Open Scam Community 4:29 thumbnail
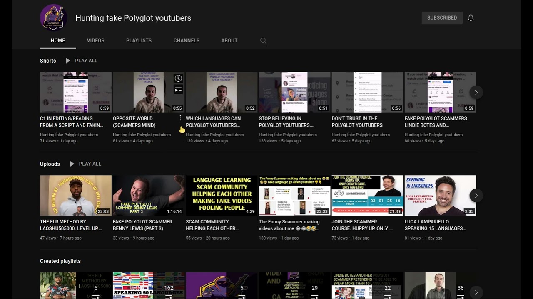 tap(222, 195)
